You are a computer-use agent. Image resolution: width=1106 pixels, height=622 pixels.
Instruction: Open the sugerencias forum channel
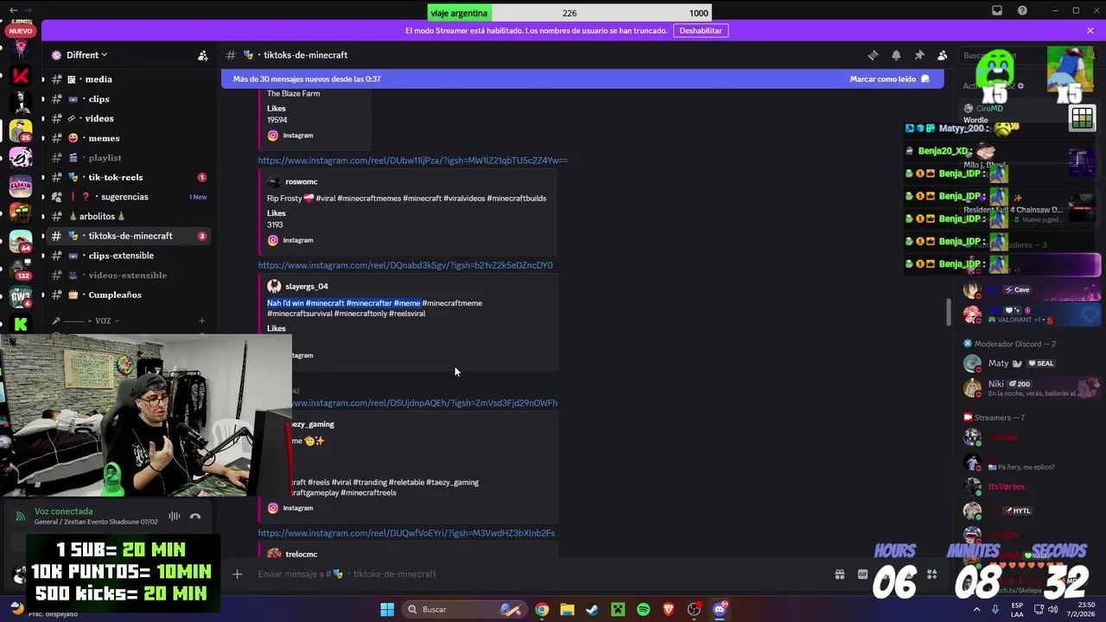point(129,197)
